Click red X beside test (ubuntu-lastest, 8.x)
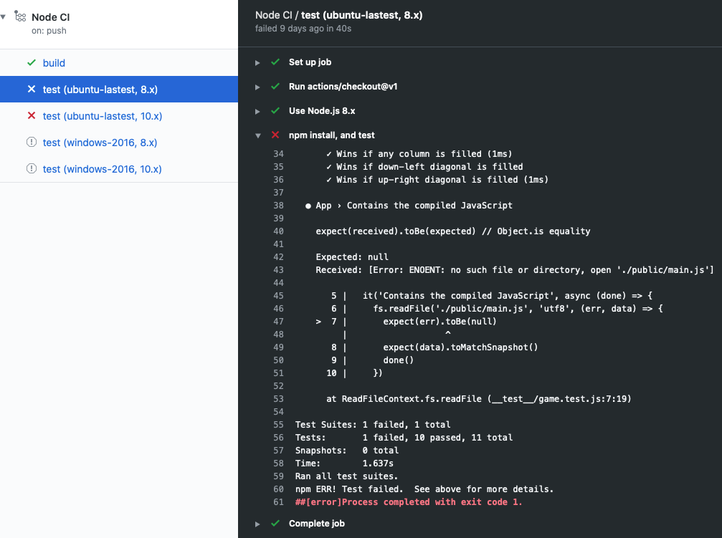Image resolution: width=722 pixels, height=538 pixels. coord(30,89)
